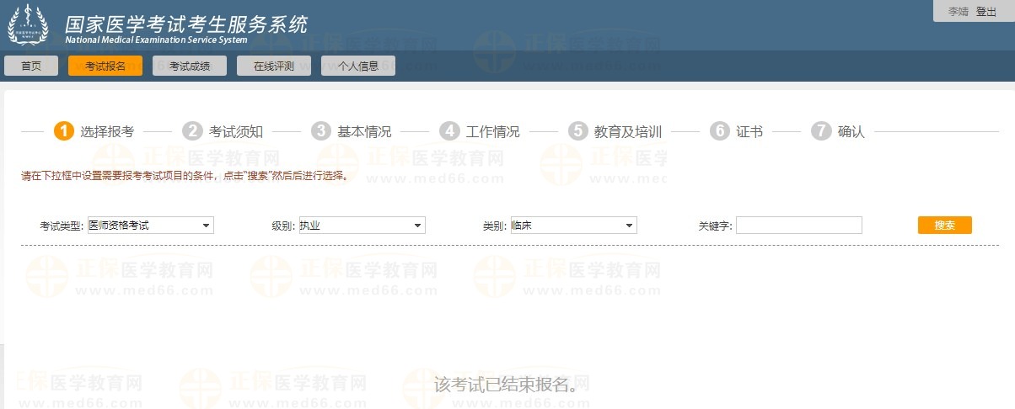Click step 6 circle icon 证书
1015x409 pixels.
coord(719,131)
